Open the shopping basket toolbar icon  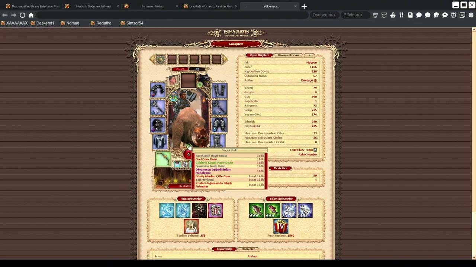click(393, 15)
